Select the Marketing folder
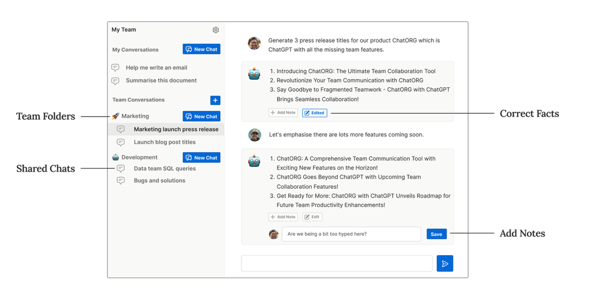The height and width of the screenshot is (303, 589). (135, 116)
